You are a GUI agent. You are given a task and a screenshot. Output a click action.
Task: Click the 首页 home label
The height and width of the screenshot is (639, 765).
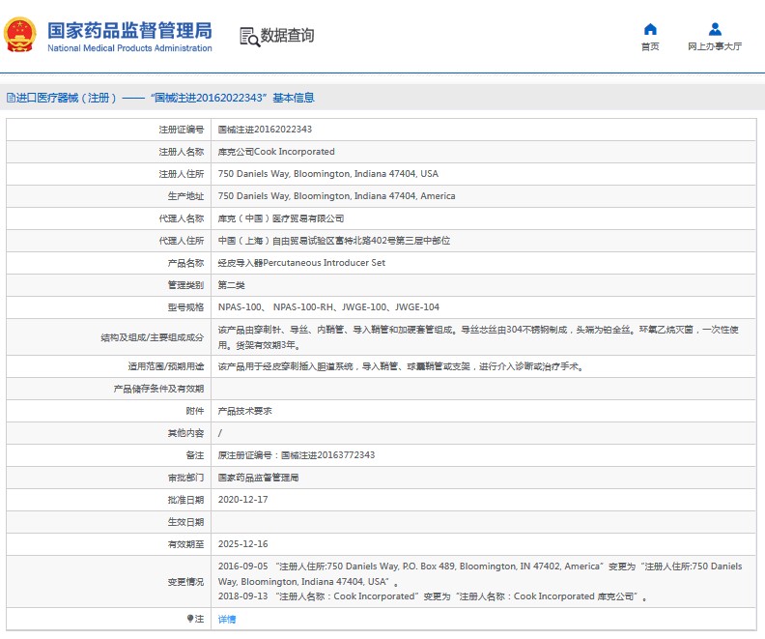(650, 46)
